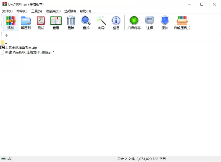Open the Favorites (收藏夹) menu
Screen dimensions: 221x162
(x=53, y=11)
